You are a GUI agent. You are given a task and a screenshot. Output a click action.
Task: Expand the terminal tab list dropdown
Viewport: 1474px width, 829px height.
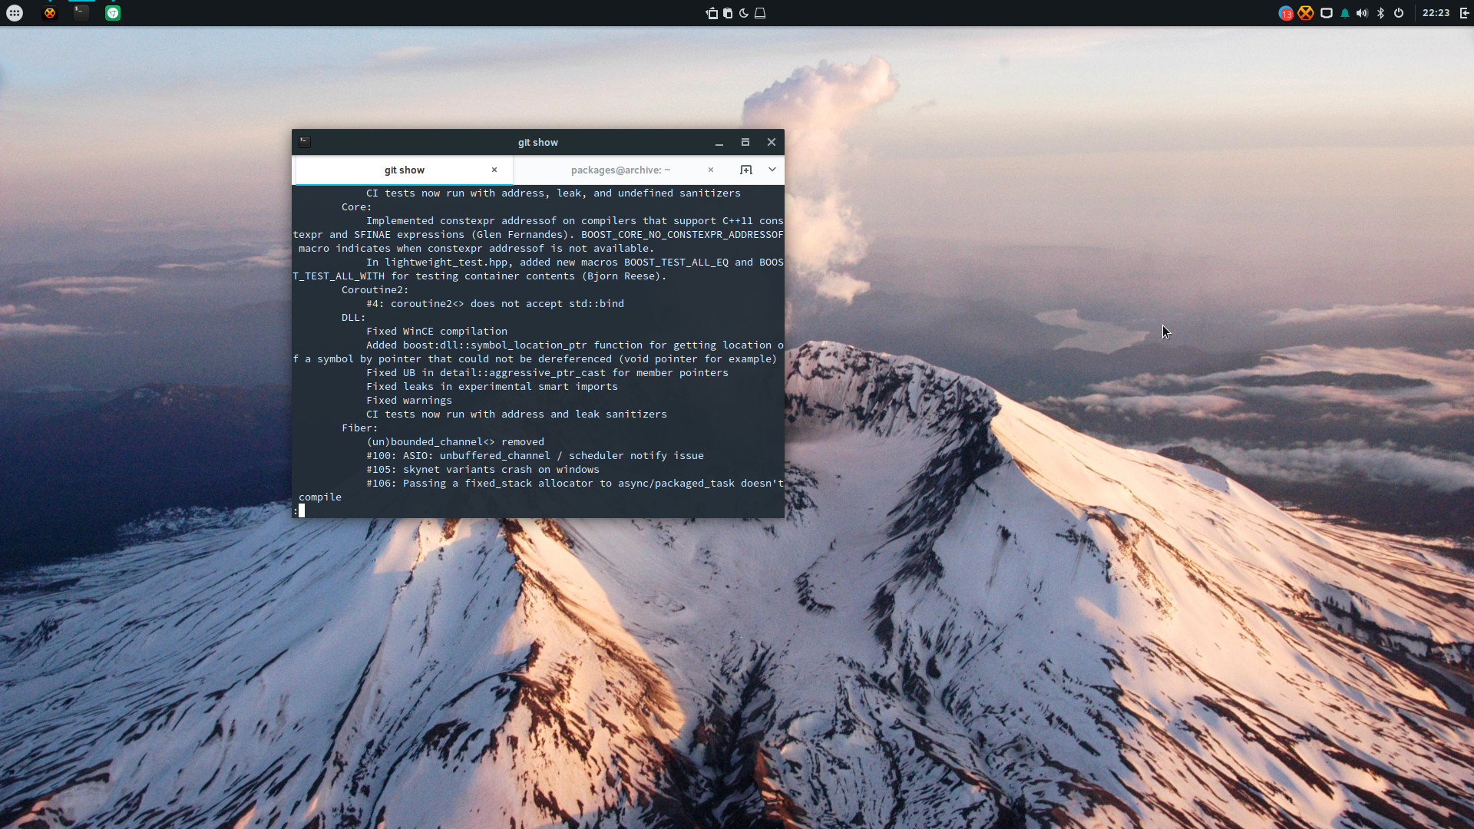(772, 170)
